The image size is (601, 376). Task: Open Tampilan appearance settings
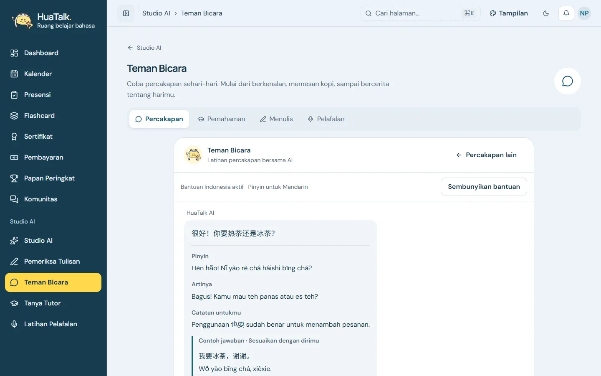click(508, 13)
